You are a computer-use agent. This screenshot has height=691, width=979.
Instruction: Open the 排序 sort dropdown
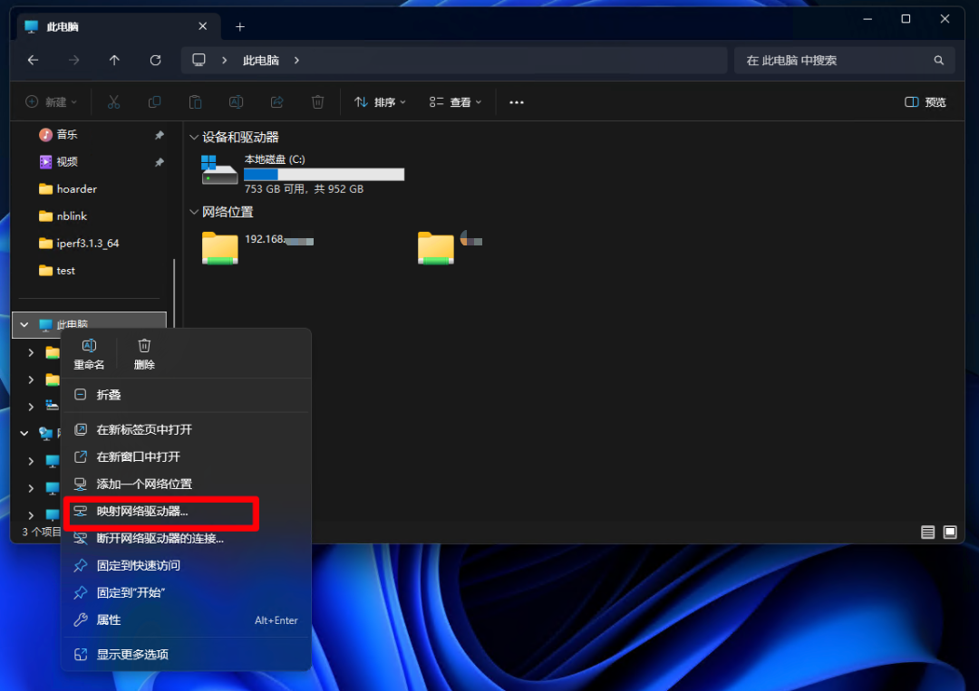coord(380,102)
